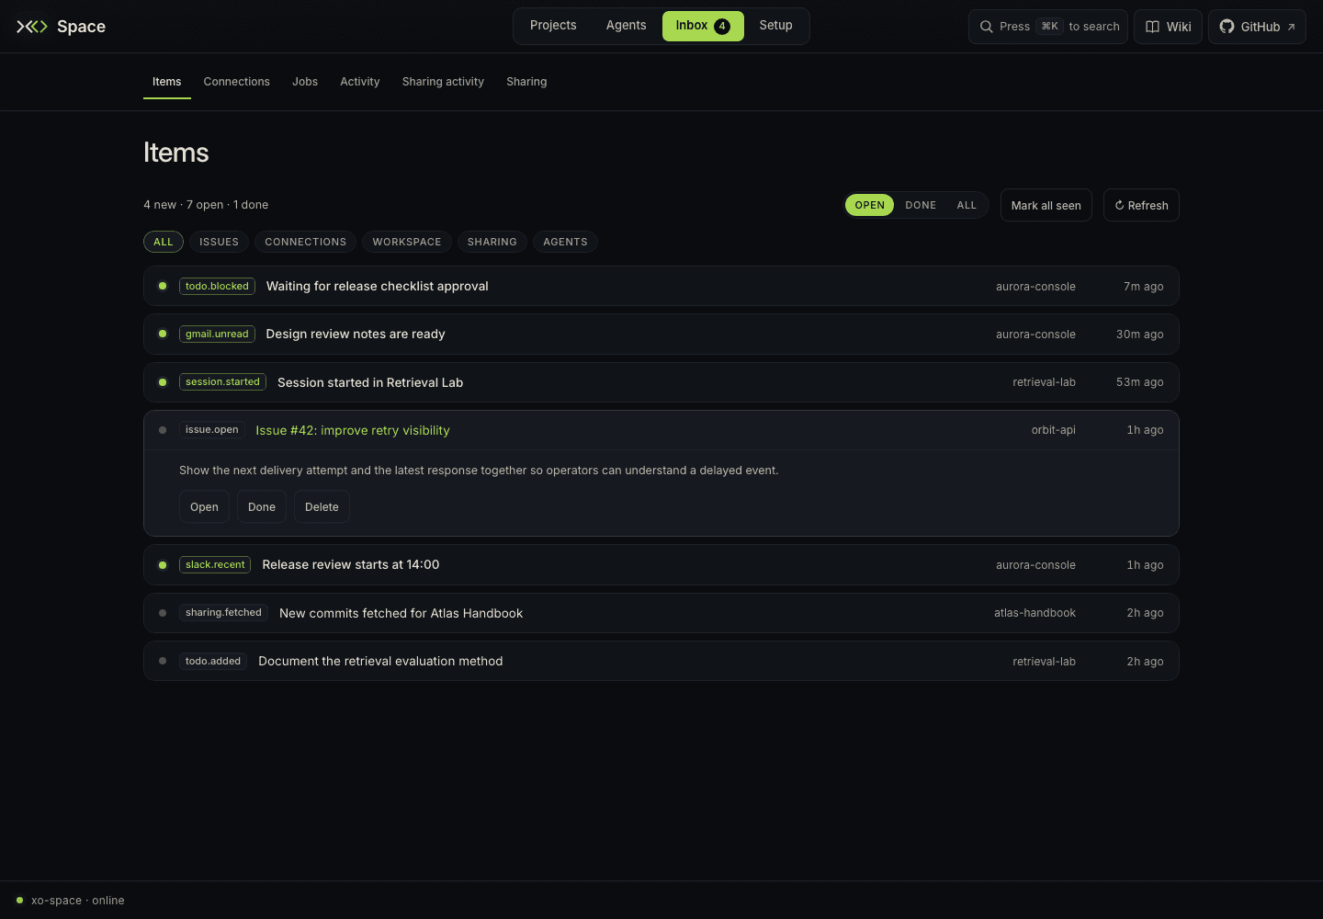This screenshot has width=1323, height=919.
Task: Select the ALL category chip
Action: [164, 242]
